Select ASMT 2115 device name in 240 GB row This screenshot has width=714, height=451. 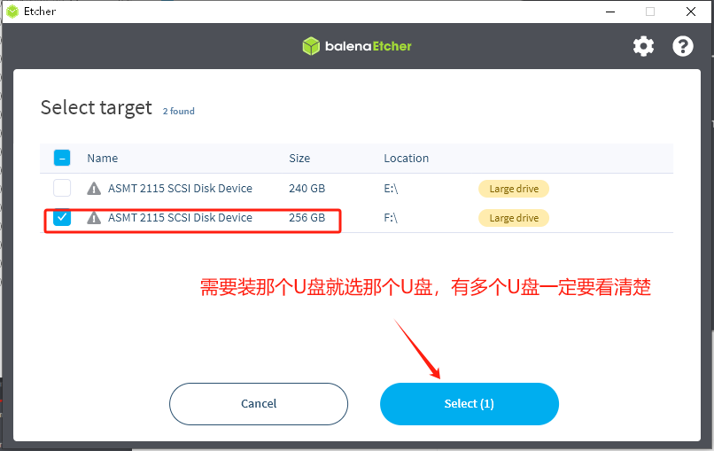pos(180,188)
